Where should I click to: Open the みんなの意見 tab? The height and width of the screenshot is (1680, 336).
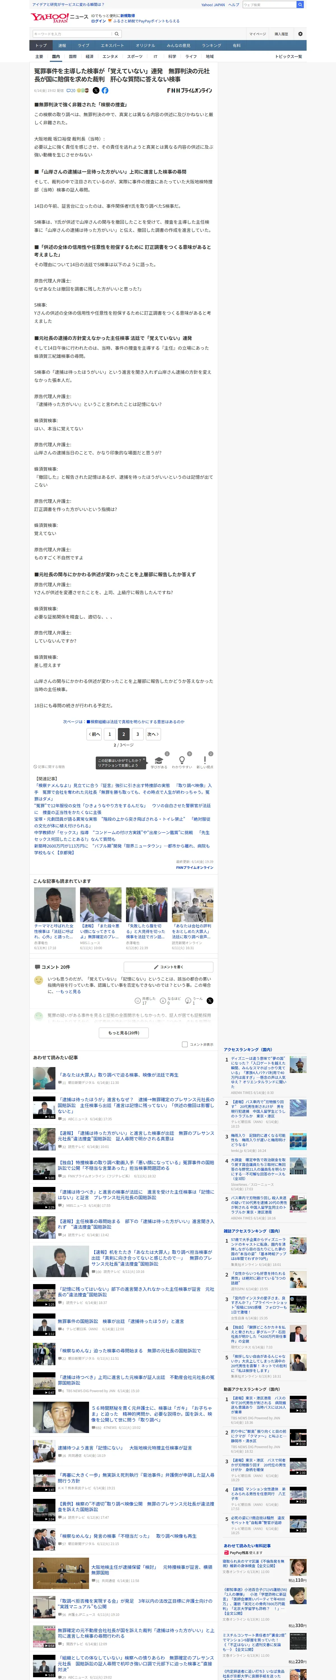click(179, 46)
